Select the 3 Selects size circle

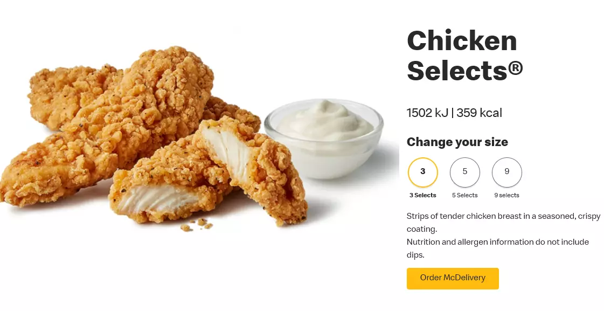(422, 172)
